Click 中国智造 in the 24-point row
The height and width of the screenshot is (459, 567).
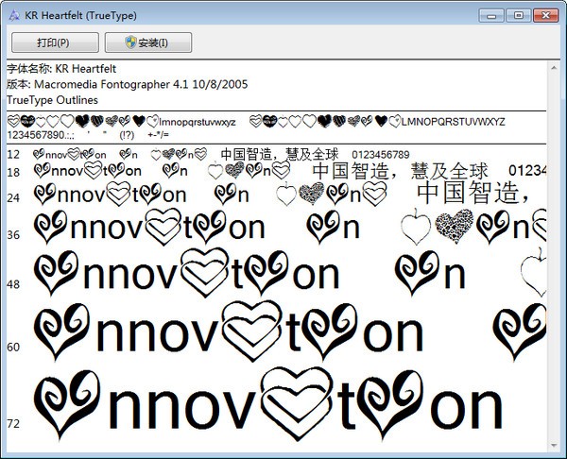click(x=469, y=193)
